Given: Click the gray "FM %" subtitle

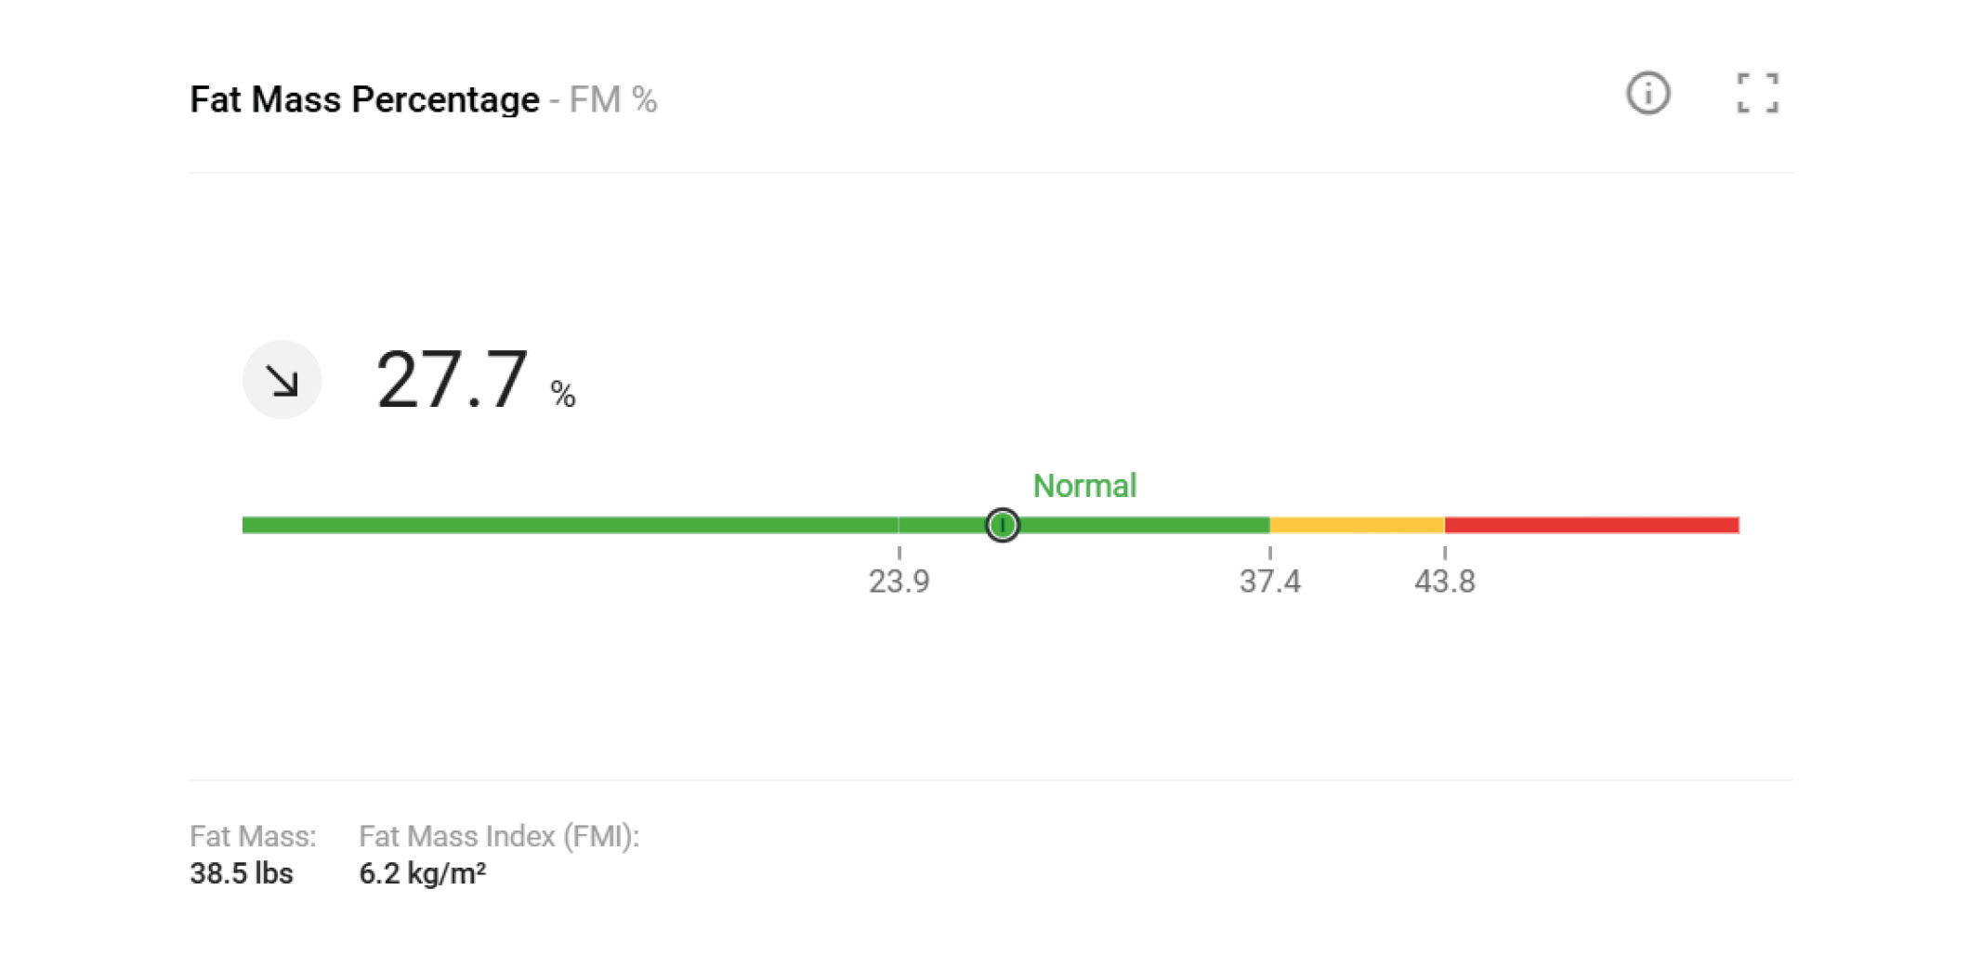Looking at the screenshot, I should pos(612,99).
